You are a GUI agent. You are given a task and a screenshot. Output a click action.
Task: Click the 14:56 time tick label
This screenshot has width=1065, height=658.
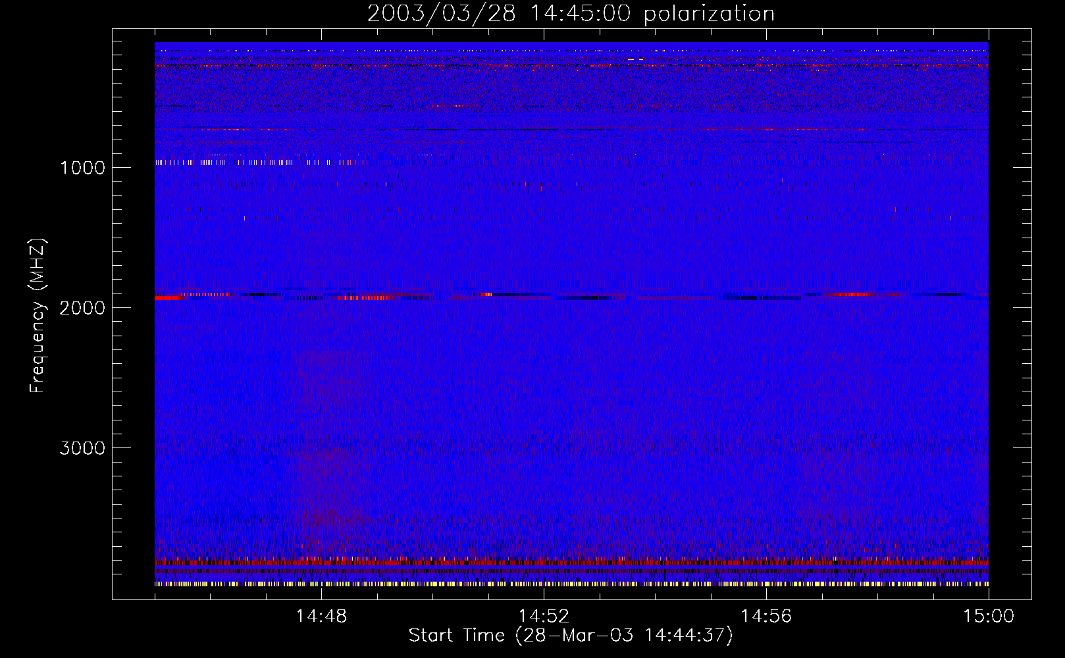(x=766, y=617)
